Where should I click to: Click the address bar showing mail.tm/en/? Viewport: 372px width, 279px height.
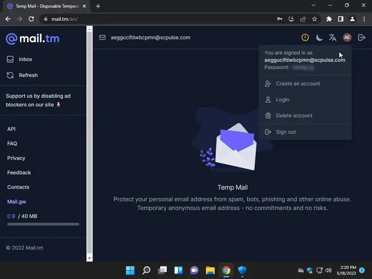(x=157, y=19)
